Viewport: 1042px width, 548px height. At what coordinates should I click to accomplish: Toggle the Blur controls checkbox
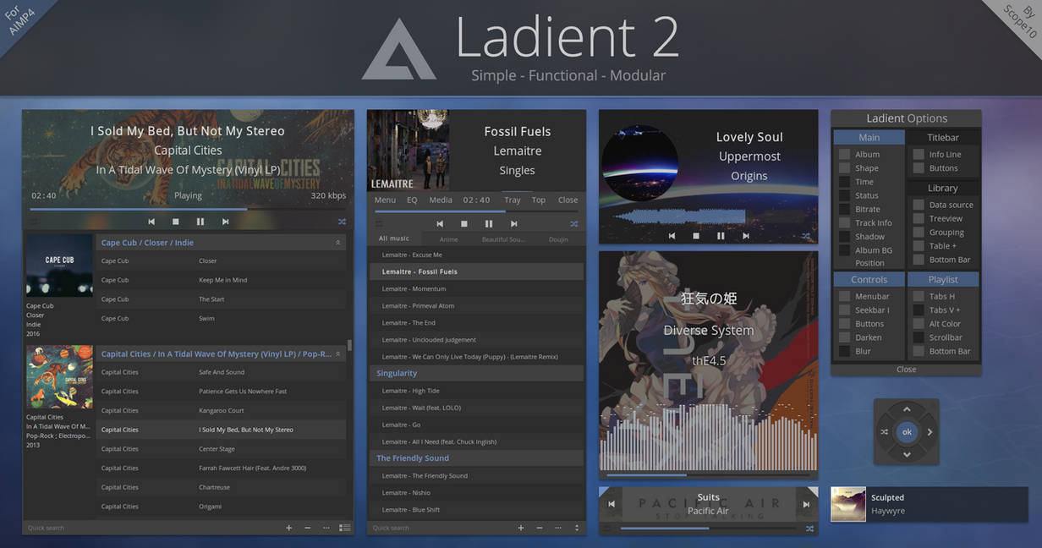click(844, 351)
